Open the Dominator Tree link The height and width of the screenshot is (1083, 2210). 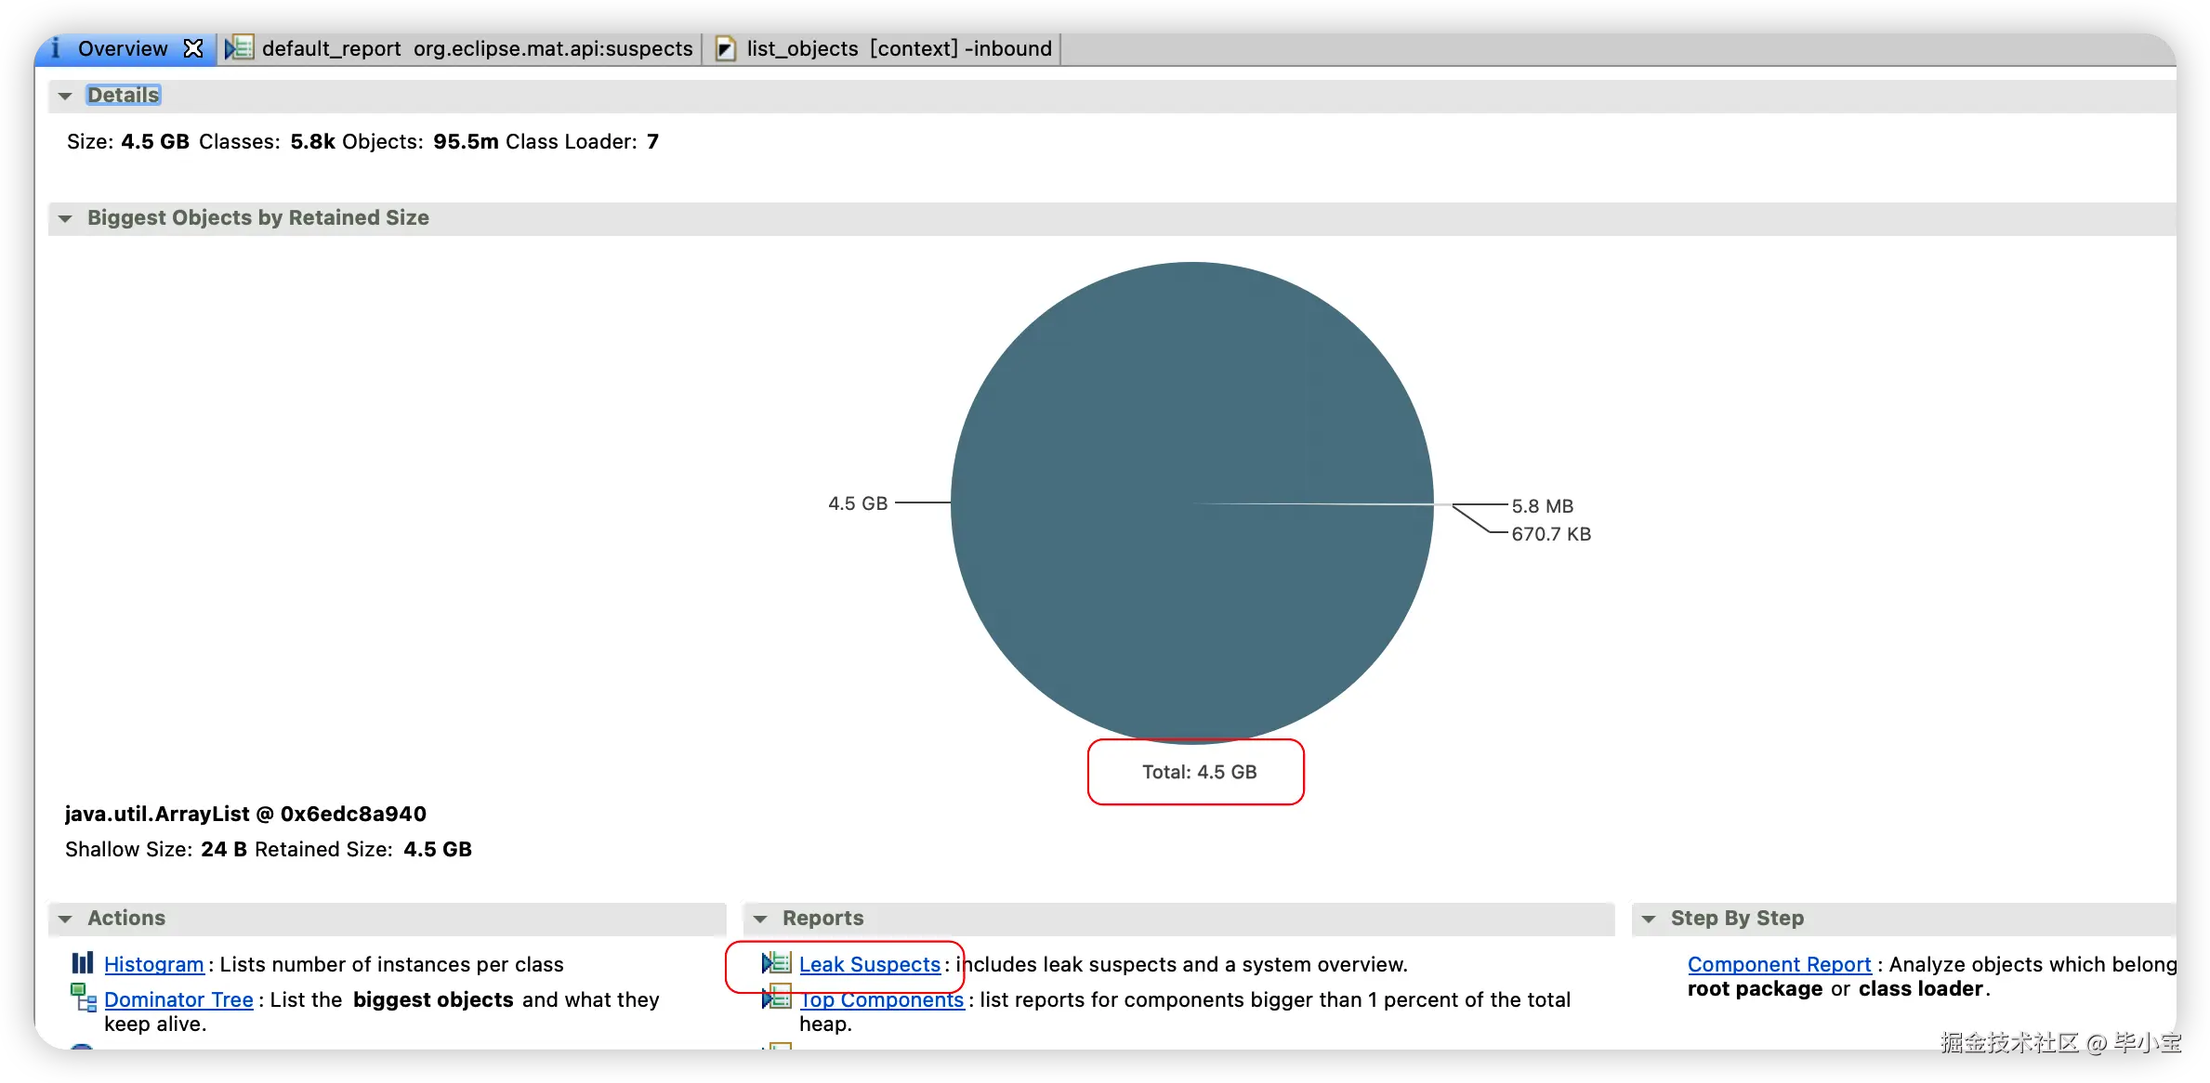click(x=178, y=999)
